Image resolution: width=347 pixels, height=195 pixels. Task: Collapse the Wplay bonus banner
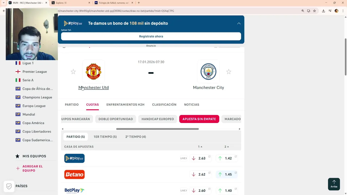coord(239,23)
